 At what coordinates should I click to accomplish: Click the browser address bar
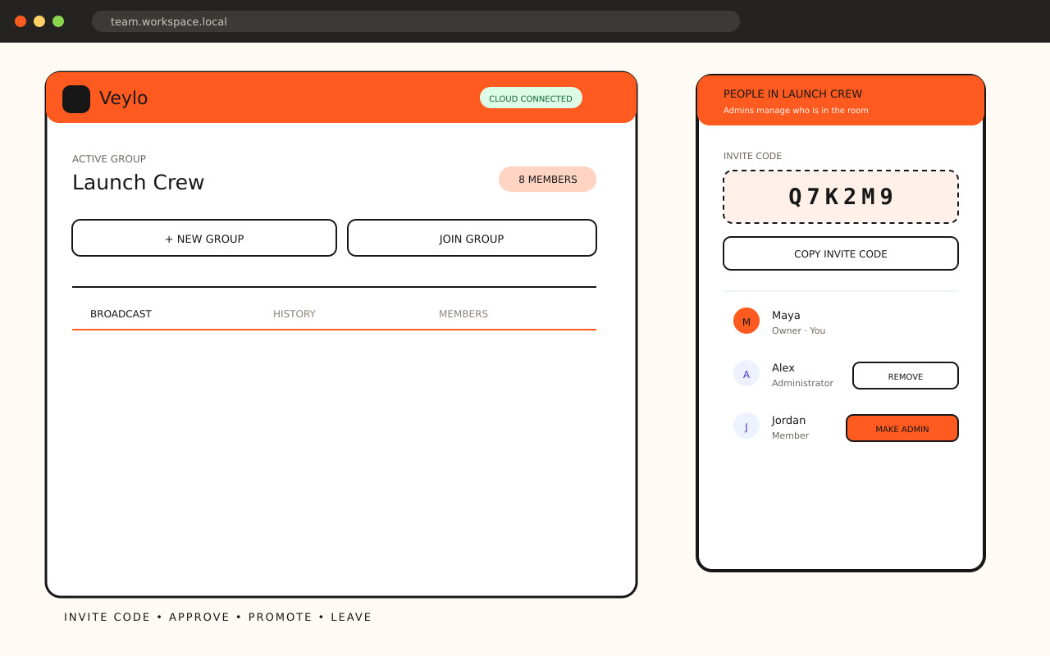416,21
